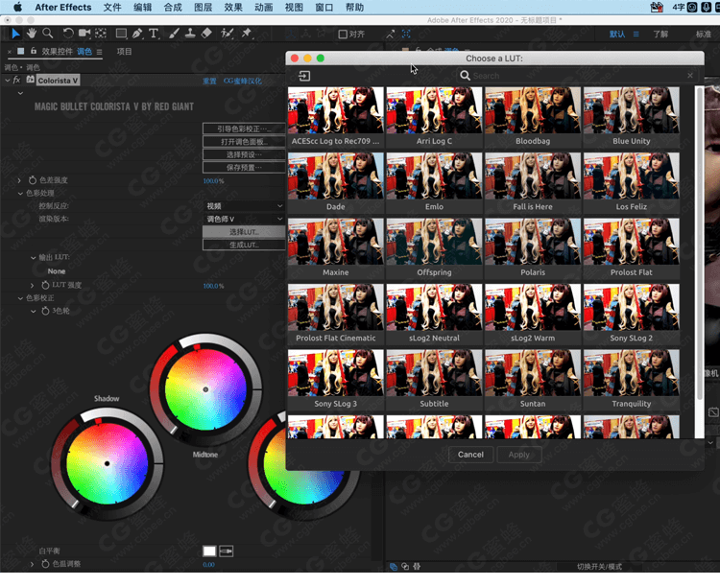Viewport: 720px width, 586px height.
Task: Select the Hand tool
Action: (x=32, y=33)
